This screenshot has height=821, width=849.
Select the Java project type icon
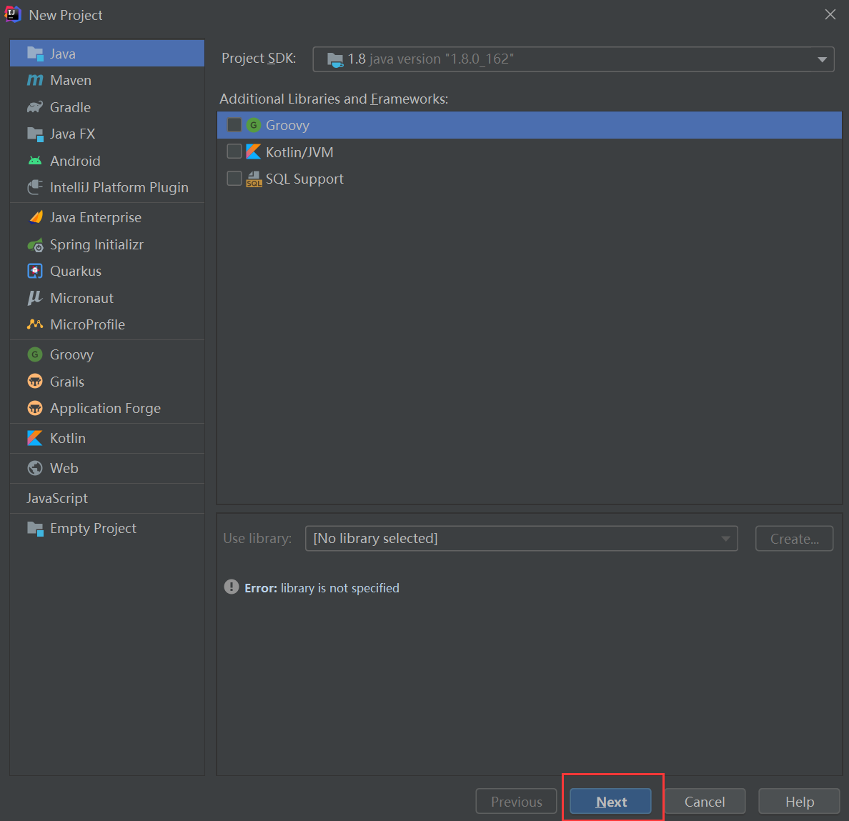(x=35, y=54)
